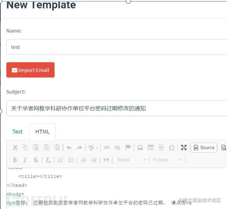Click the Paste as plain text icon
The width and height of the screenshot is (227, 209).
(x=46, y=147)
